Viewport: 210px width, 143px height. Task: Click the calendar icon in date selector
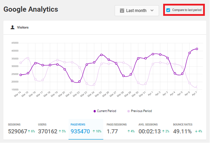coord(122,10)
